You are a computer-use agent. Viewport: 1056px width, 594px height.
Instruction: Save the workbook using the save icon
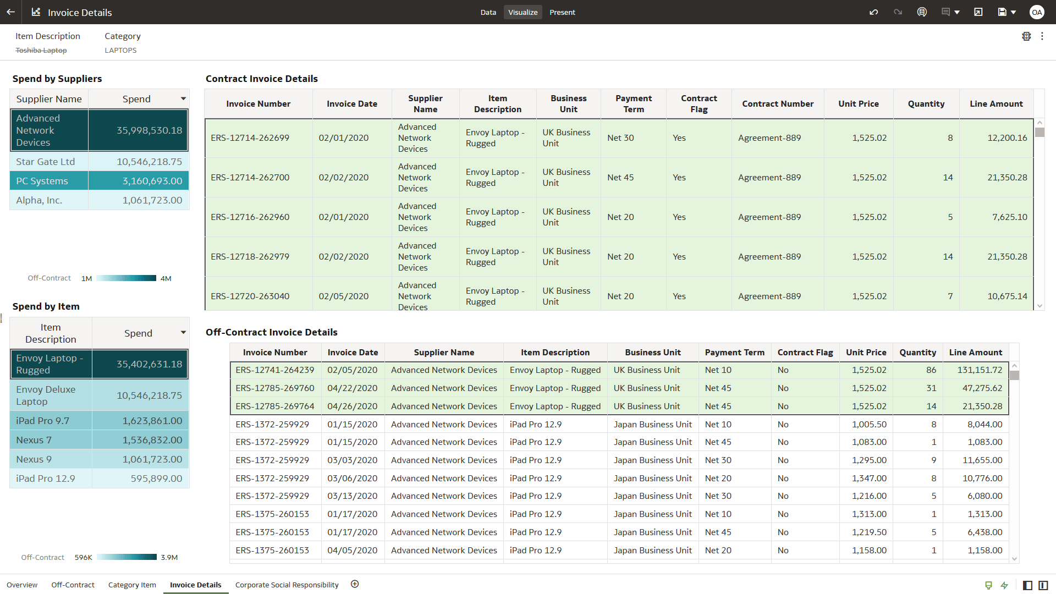(x=1003, y=12)
